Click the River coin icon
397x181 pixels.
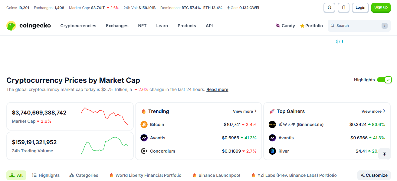pyautogui.click(x=272, y=151)
